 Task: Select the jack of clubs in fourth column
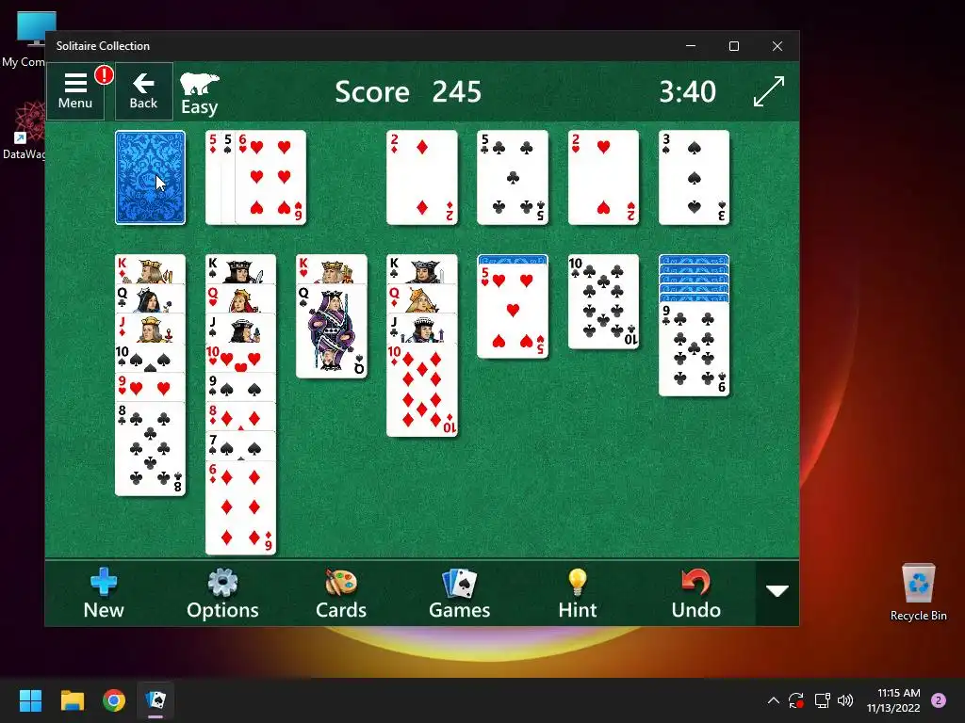422,329
